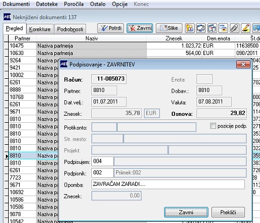Image resolution: width=260 pixels, height=223 pixels.
Task: Click the Prekliči cancel button
Action: (228, 213)
